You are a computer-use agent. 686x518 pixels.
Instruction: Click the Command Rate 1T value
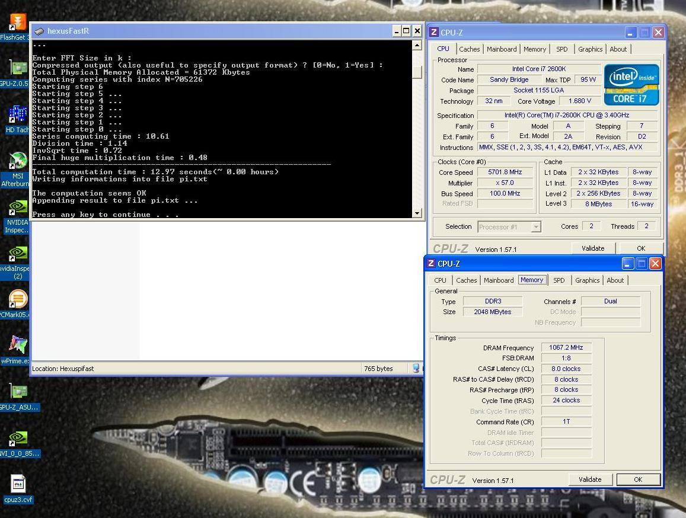[x=566, y=421]
